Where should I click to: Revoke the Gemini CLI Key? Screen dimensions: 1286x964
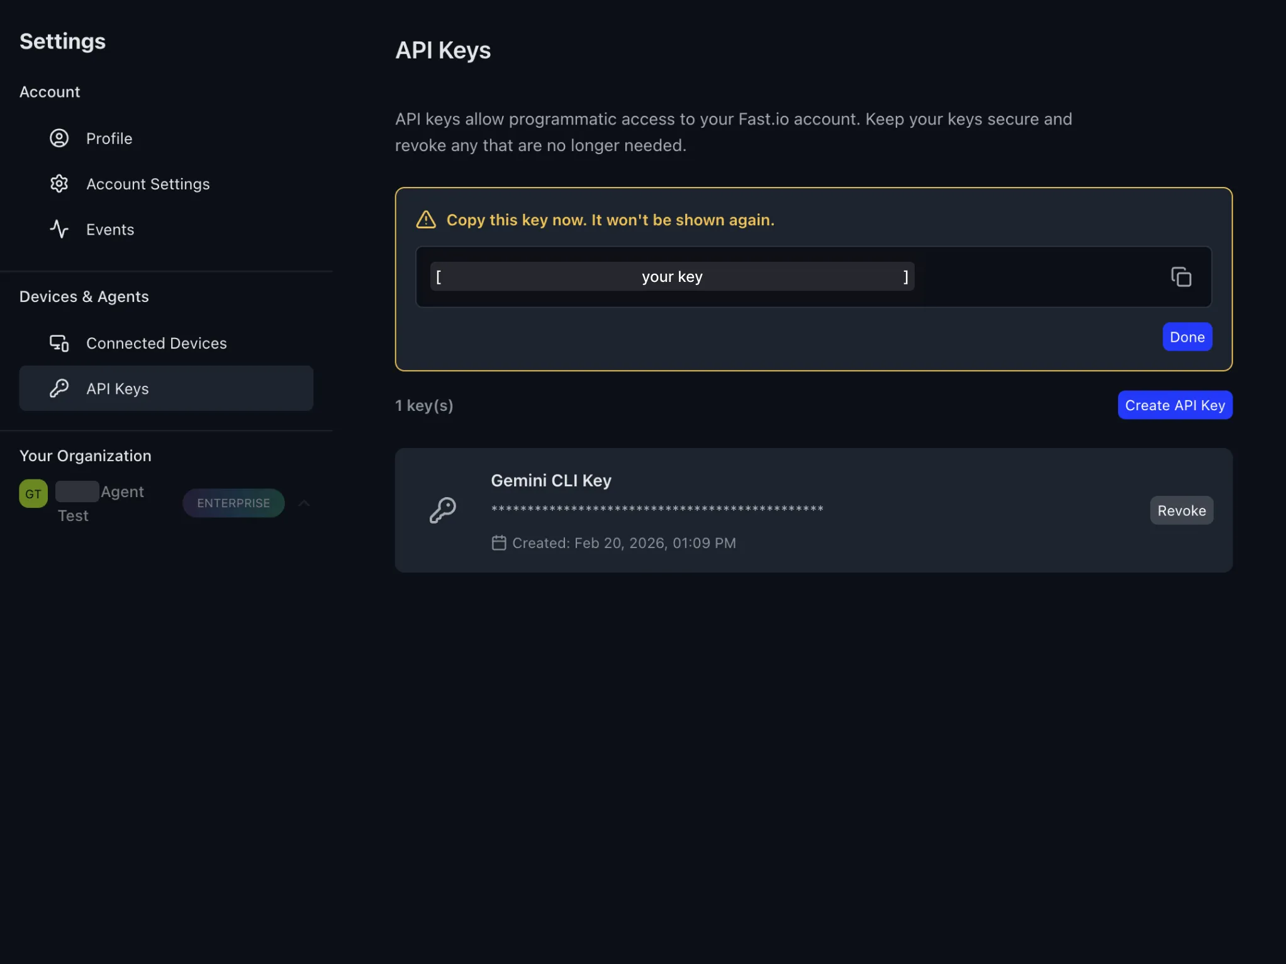click(x=1180, y=510)
